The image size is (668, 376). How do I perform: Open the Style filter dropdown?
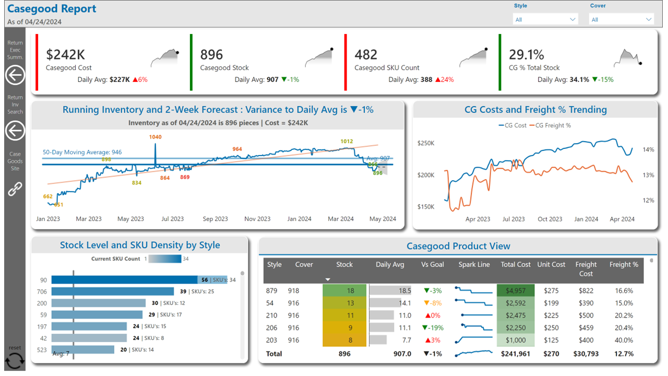point(545,19)
